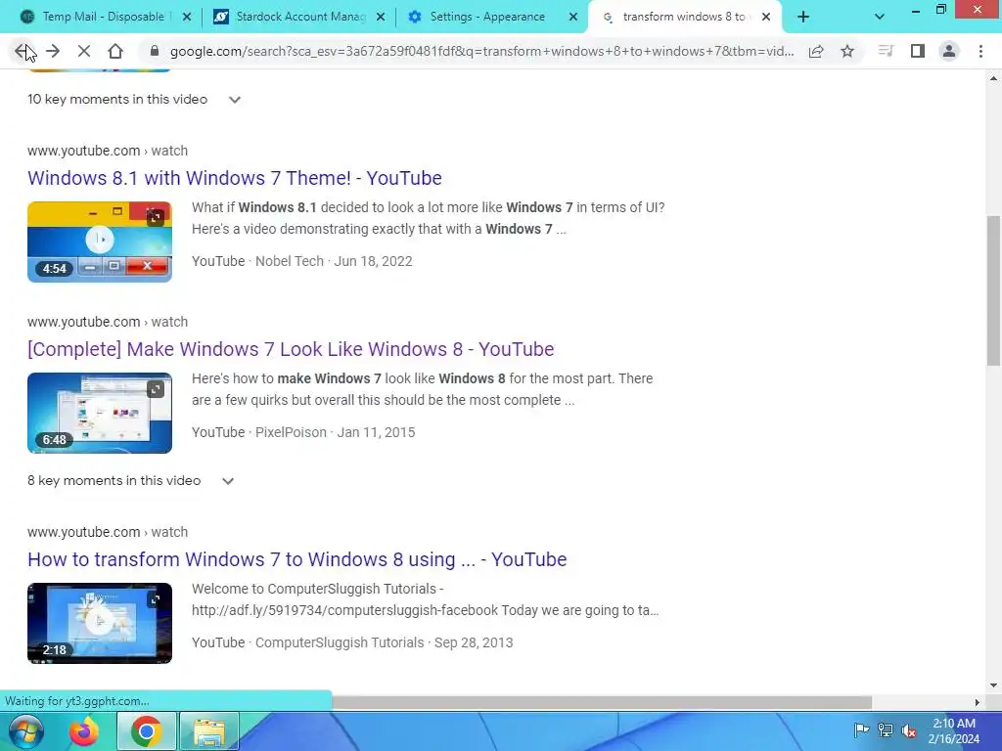Close the Settings - Appearance tab
The image size is (1002, 751).
(573, 18)
